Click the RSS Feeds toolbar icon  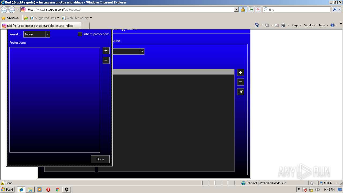[267, 25]
